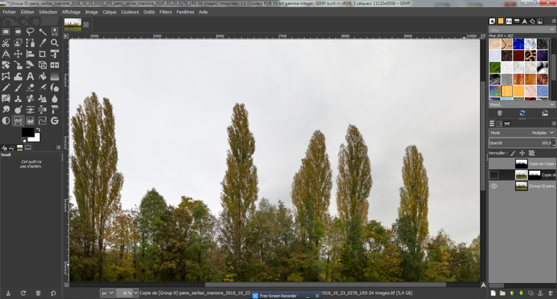Screen dimensions: 557x299
Task: Select the Crop tool
Action: [42, 54]
